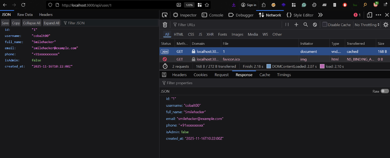Open the Grammarly extension icon
Image resolution: width=390 pixels, height=158 pixels.
click(304, 5)
